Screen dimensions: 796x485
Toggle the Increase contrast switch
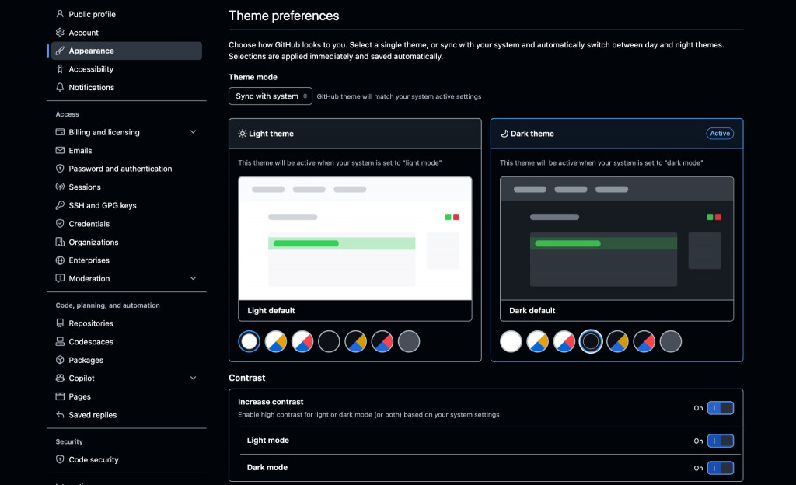point(721,408)
